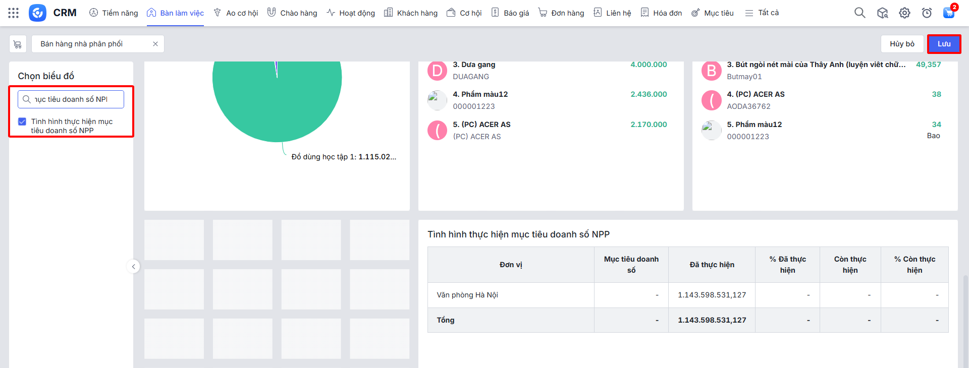This screenshot has height=368, width=969.
Task: Click the package box icon in header
Action: pos(882,13)
